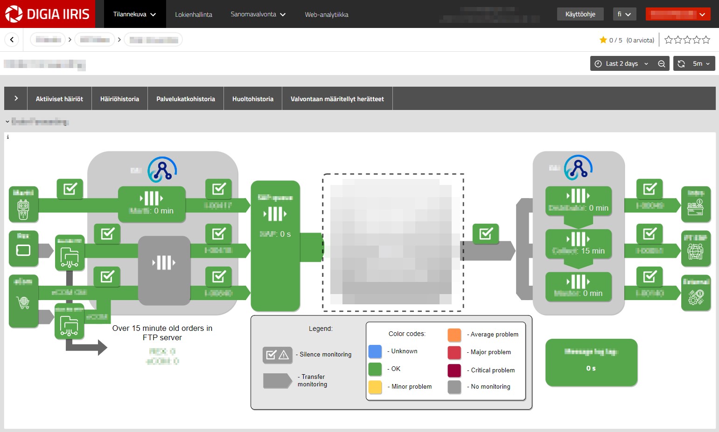Click the message log lag 0 s box
719x432 pixels.
click(x=591, y=363)
